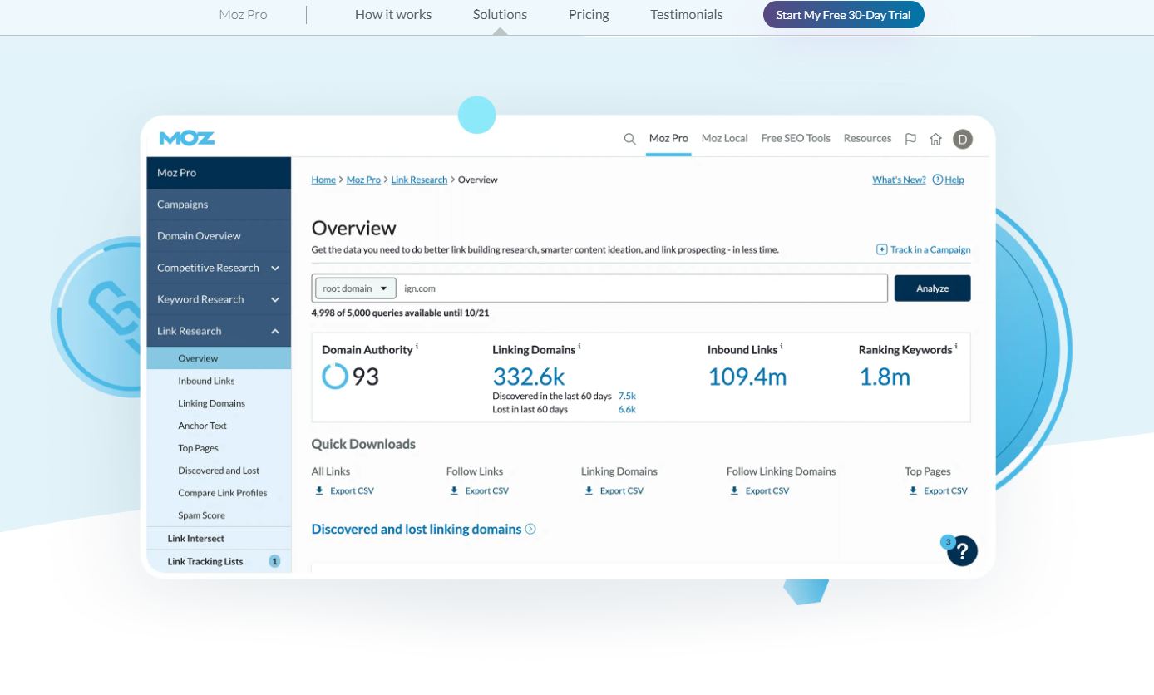Viewport: 1154px width, 695px height.
Task: Click Top Pages download icon
Action: (913, 490)
